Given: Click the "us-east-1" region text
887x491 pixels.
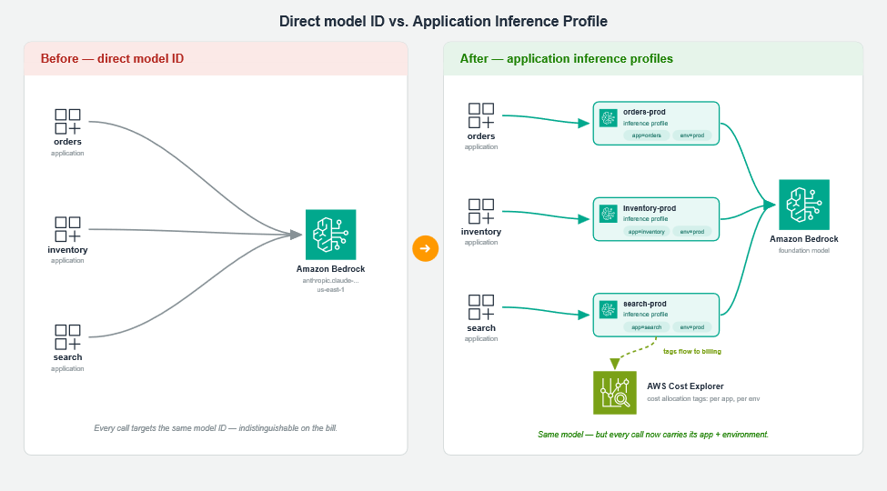Looking at the screenshot, I should point(330,290).
